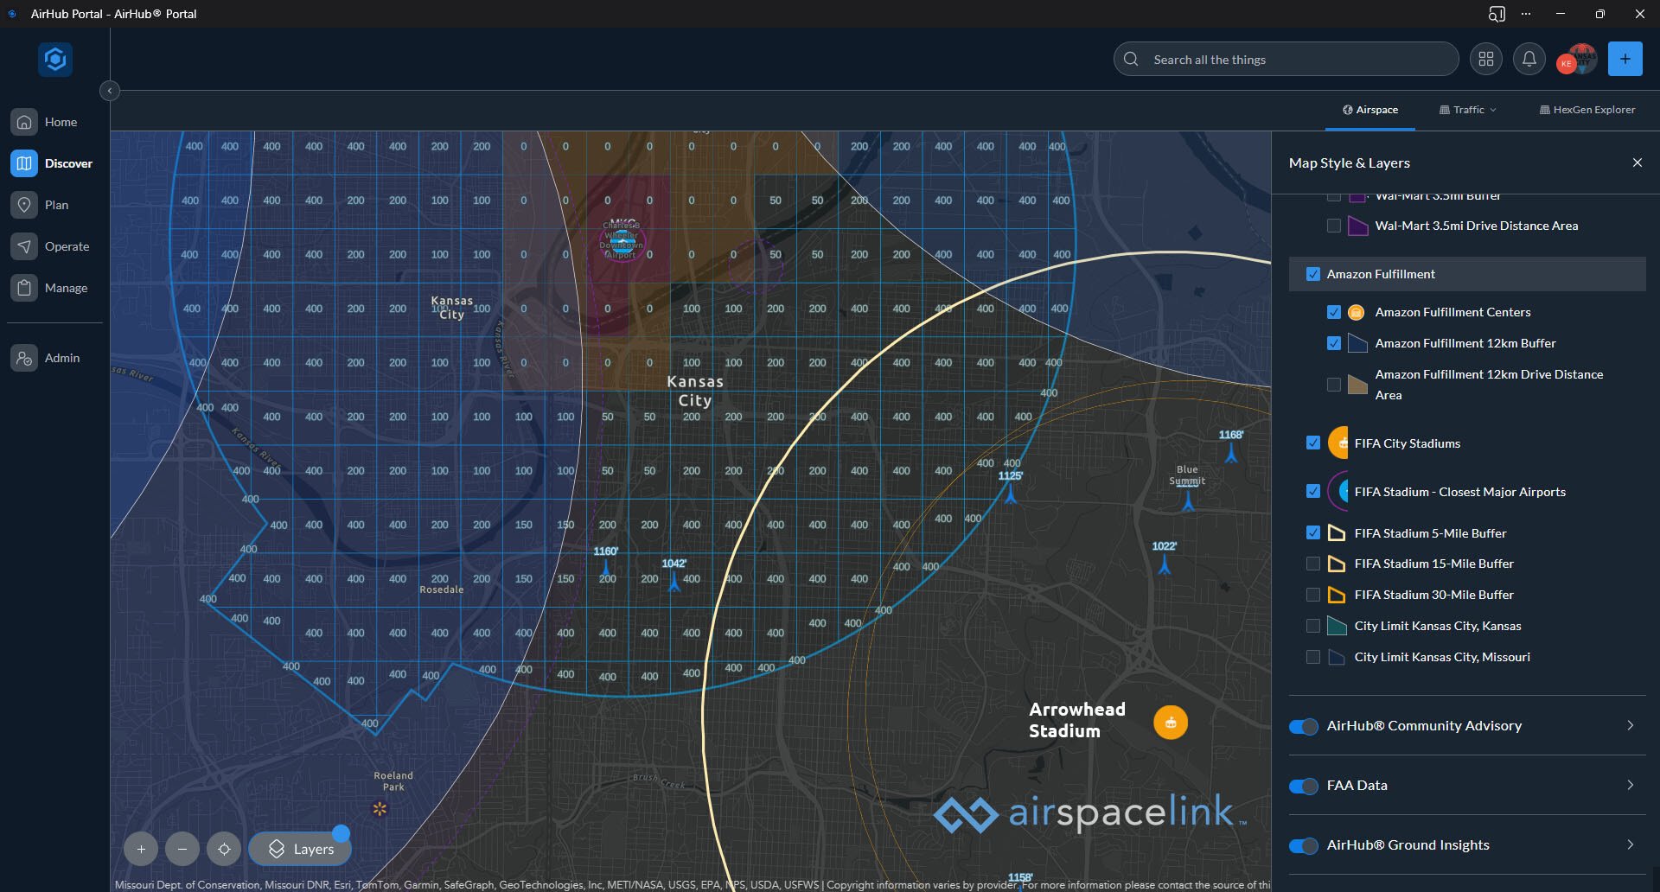Click the AirHub logo icon
The image size is (1660, 892).
tap(55, 60)
